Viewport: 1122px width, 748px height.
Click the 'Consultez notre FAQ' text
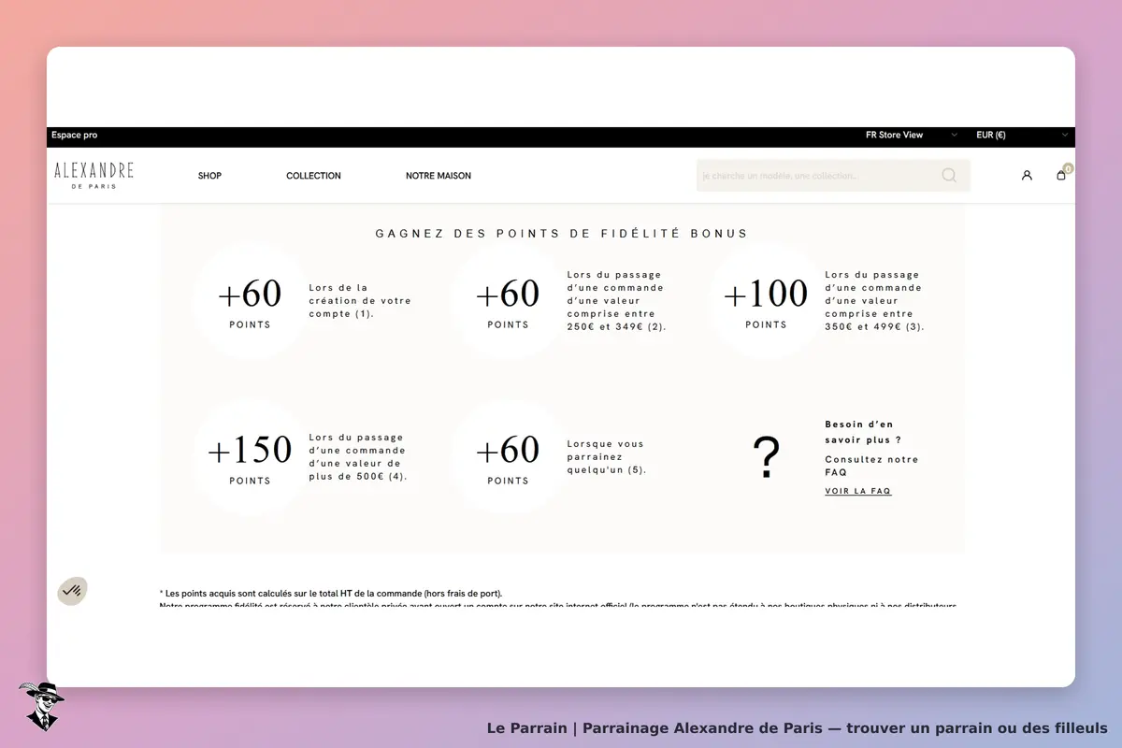[871, 466]
